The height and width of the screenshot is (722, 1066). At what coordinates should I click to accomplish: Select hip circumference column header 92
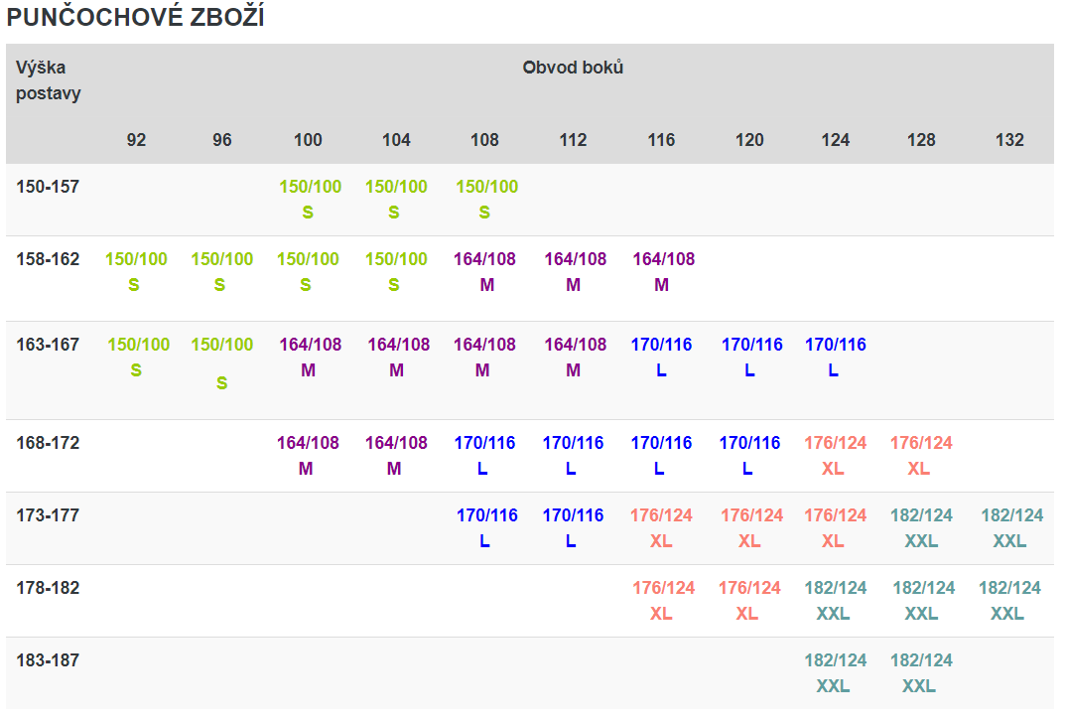pos(136,140)
